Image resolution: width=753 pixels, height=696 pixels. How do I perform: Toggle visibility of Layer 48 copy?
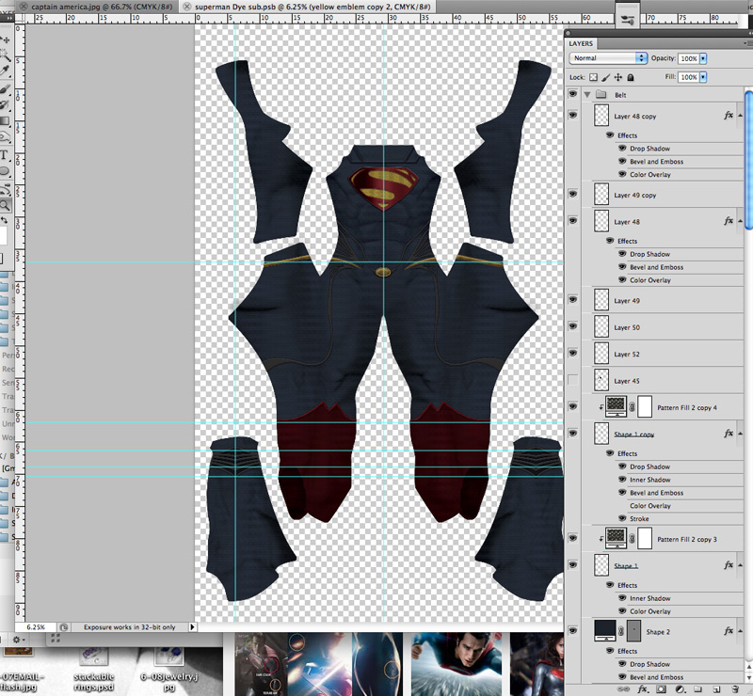point(572,115)
